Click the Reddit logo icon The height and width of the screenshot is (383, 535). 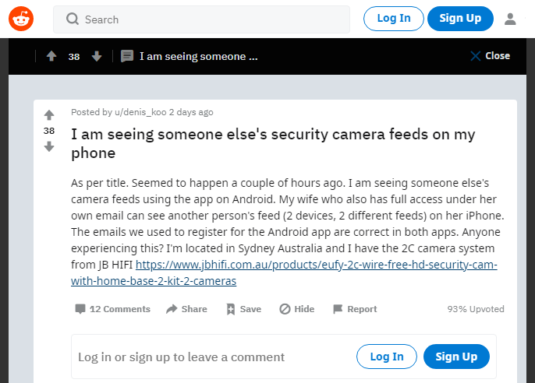tap(21, 19)
